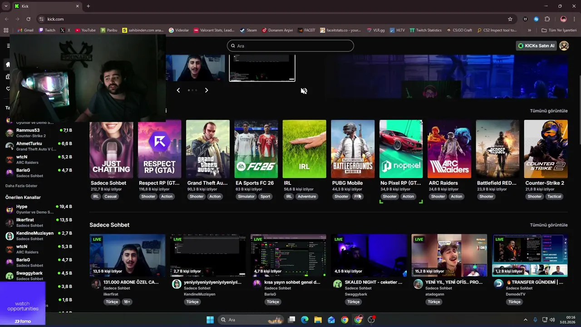The width and height of the screenshot is (581, 327).
Task: Open File Explorer from the taskbar
Action: pos(318,320)
